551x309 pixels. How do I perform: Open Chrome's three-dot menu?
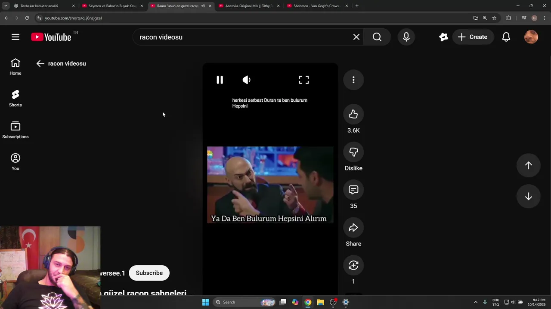click(545, 18)
